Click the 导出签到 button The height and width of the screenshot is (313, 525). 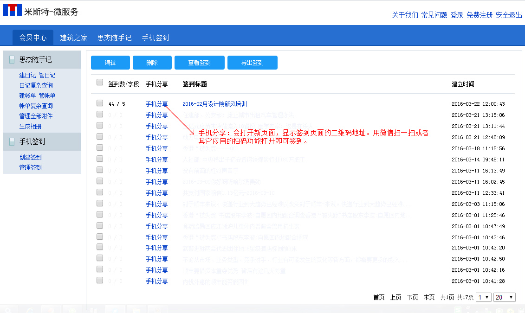[x=252, y=63]
